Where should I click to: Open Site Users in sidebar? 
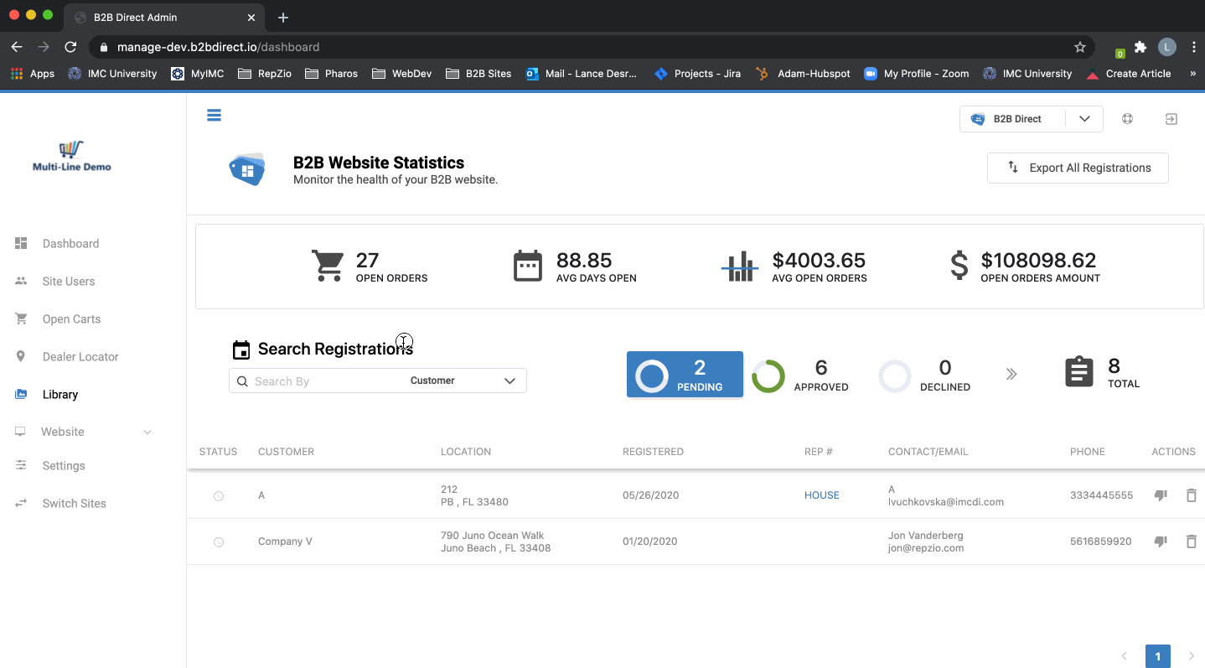pos(69,282)
